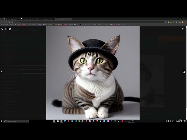The image size is (187, 140).
Task: Open the first bookmarks folder in bar
Action: 5,25
